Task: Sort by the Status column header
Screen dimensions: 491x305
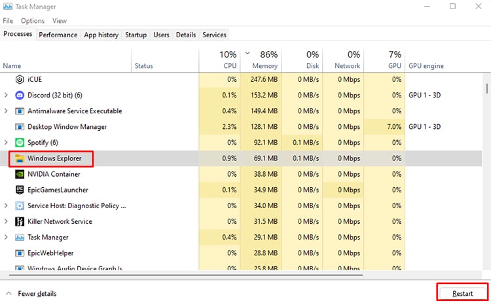Action: click(x=144, y=65)
